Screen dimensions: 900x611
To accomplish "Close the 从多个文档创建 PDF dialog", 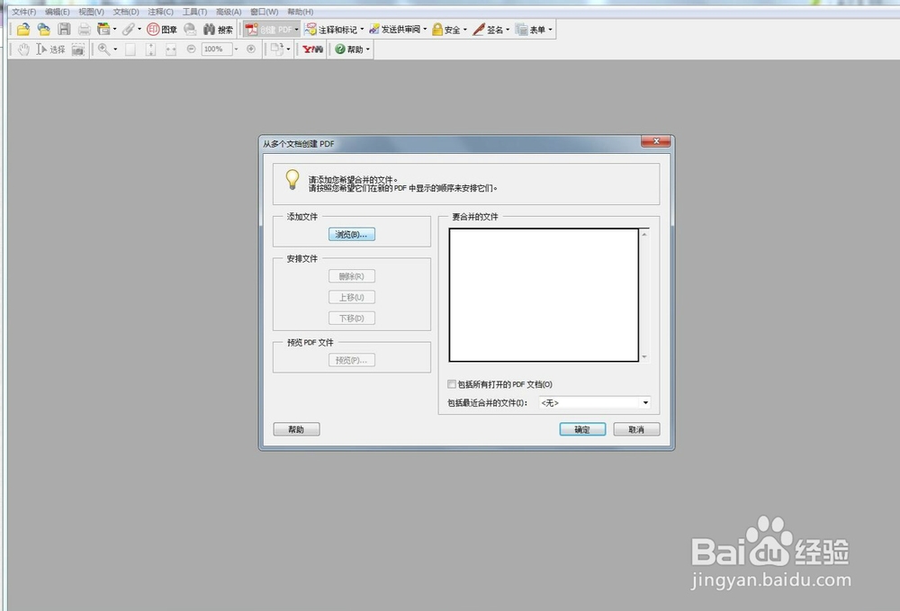I will [655, 141].
